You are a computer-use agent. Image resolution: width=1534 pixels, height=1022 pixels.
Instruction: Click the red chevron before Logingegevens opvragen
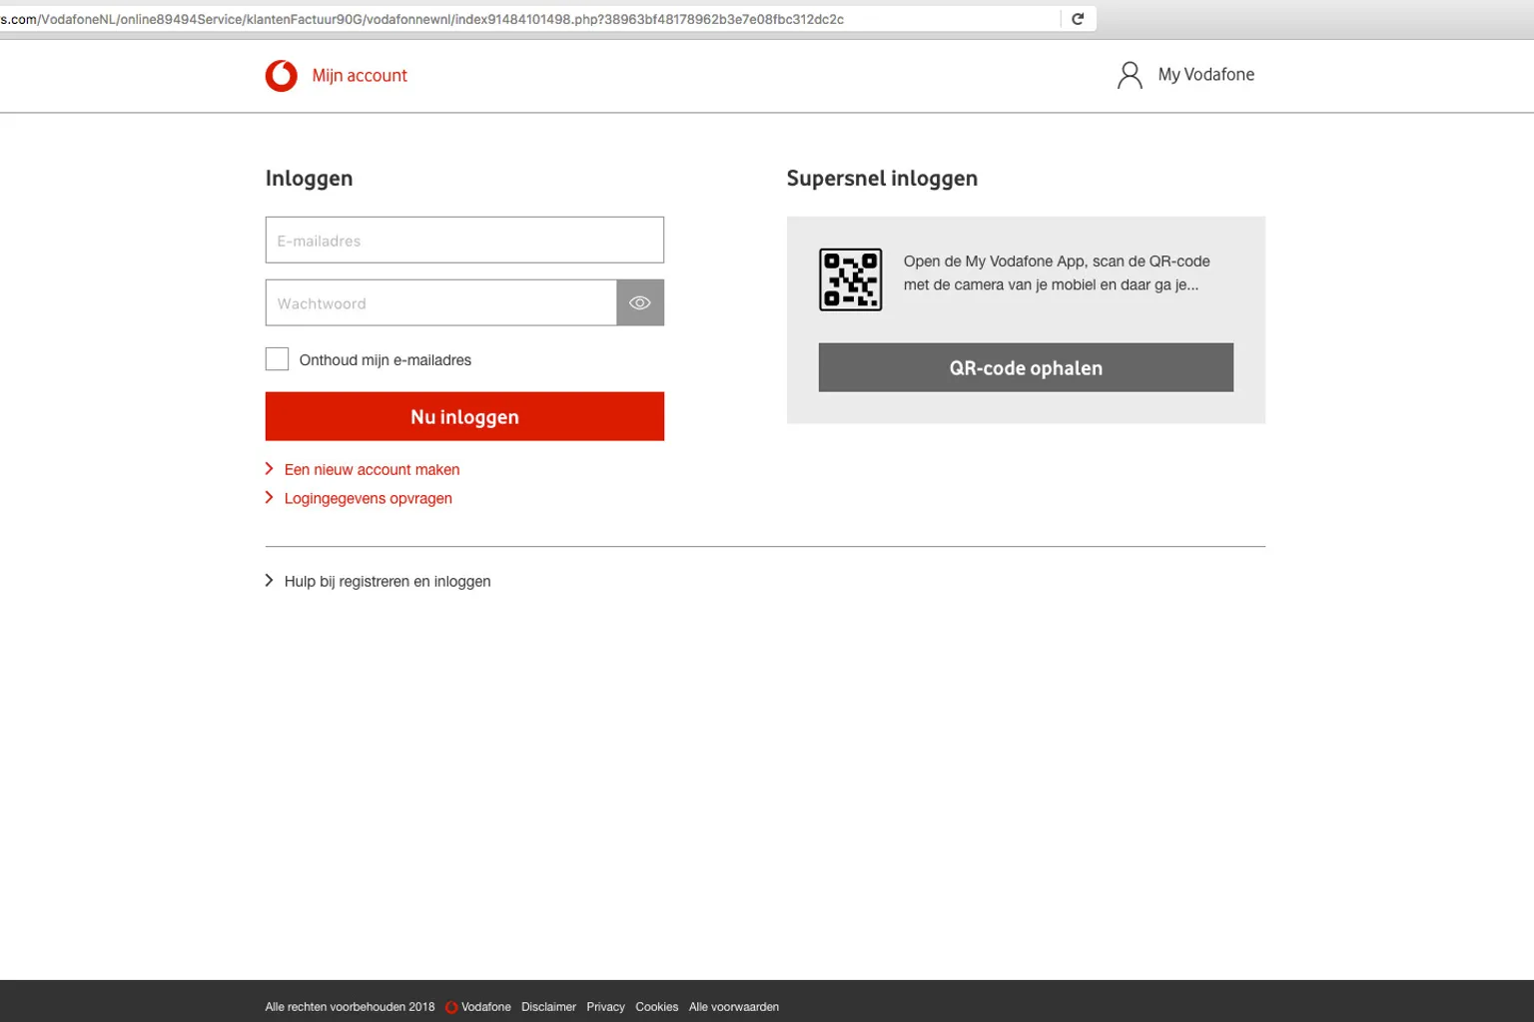pos(270,498)
